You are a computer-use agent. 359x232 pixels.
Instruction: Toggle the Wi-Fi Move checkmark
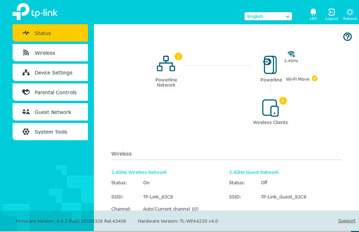pyautogui.click(x=315, y=78)
